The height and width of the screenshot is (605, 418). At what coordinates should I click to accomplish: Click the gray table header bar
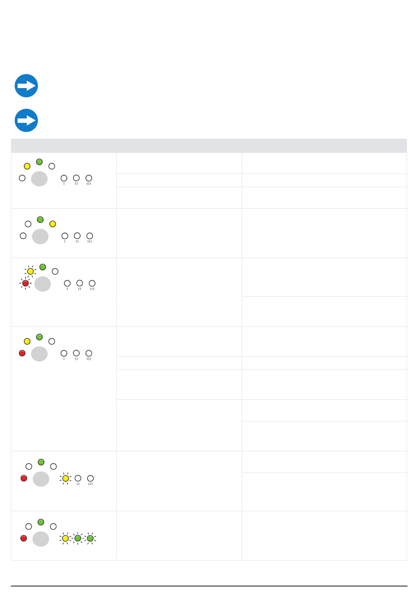pos(209,146)
